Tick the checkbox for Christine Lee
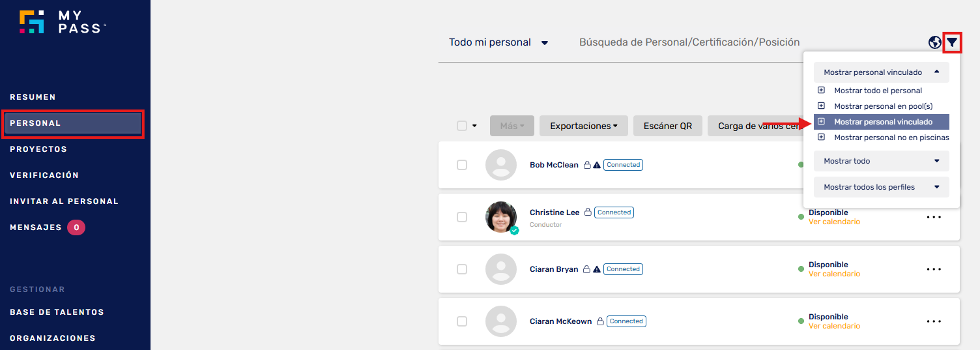The height and width of the screenshot is (350, 980). click(x=462, y=217)
